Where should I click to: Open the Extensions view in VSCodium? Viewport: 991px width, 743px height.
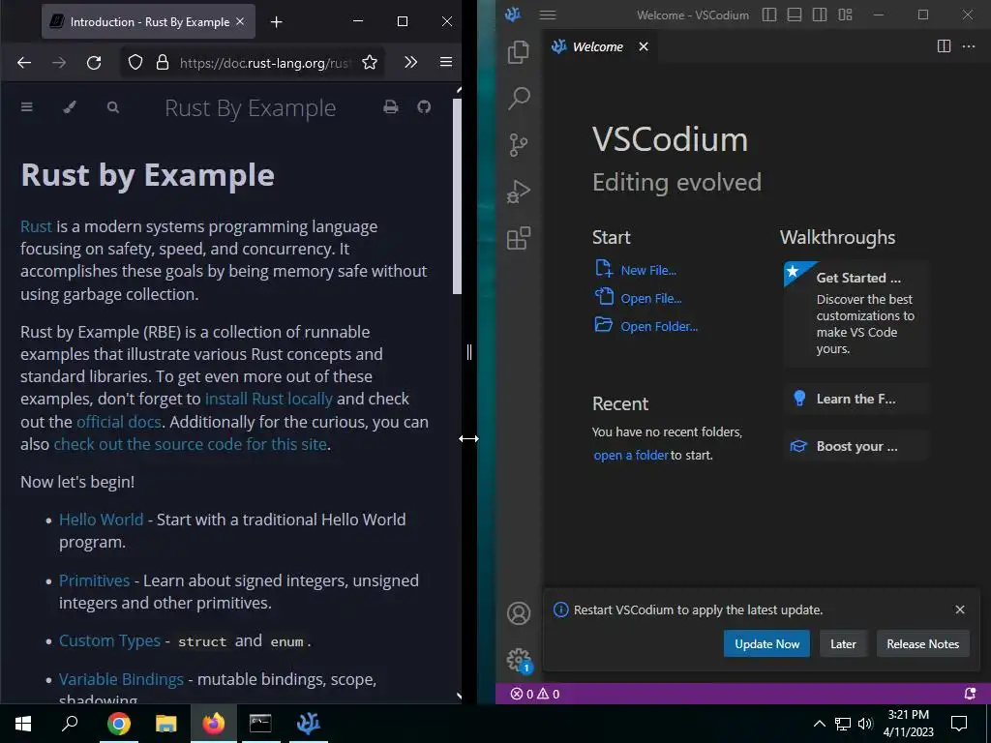tap(519, 238)
